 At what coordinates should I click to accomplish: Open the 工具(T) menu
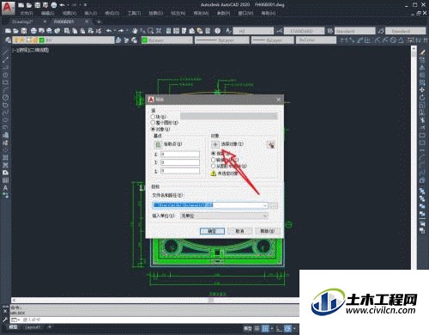tap(134, 13)
